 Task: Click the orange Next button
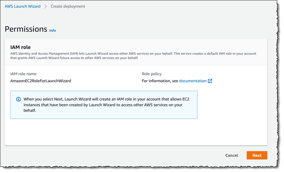pyautogui.click(x=257, y=155)
